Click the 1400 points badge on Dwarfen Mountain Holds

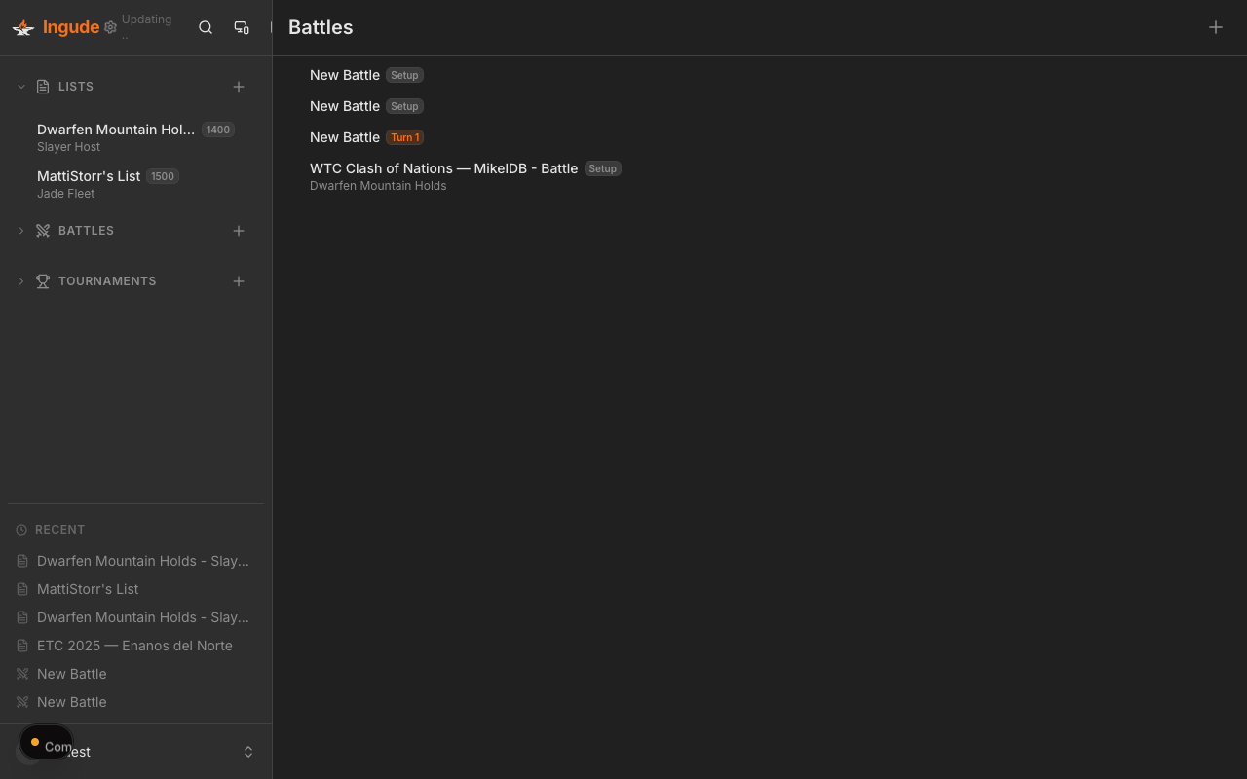[x=217, y=130]
